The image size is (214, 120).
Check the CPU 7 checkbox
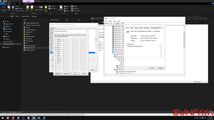[x=56, y=54]
